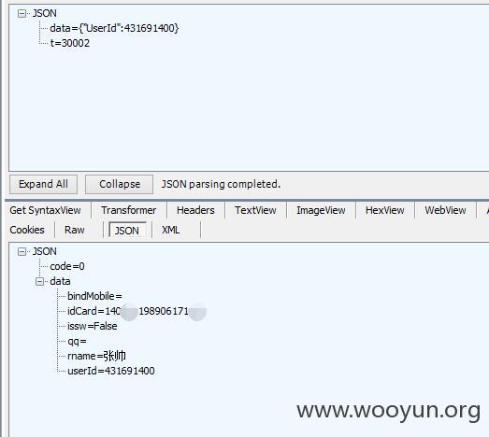This screenshot has width=489, height=437.
Task: Switch to the Transformer tab
Action: pyautogui.click(x=128, y=210)
